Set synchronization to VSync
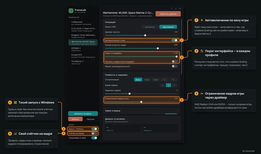 point(156,80)
